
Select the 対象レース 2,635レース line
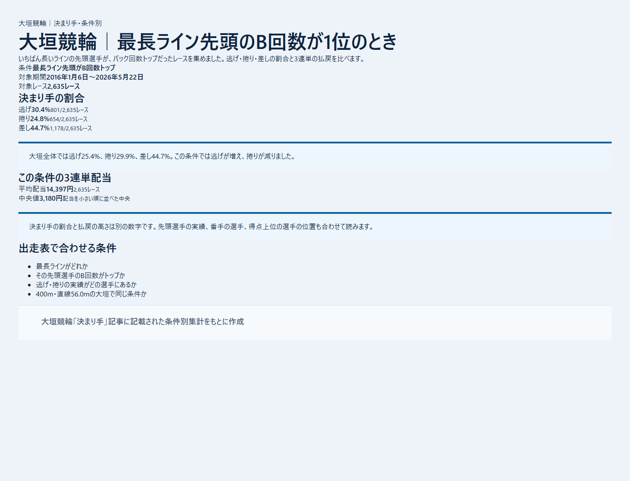pos(49,86)
